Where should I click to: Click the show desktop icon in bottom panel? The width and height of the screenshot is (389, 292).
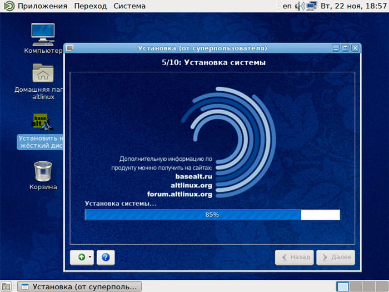point(6,286)
